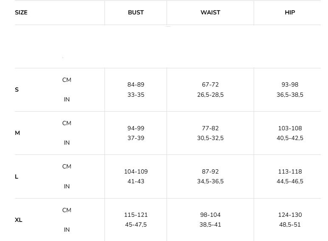This screenshot has width=328, height=241.
Task: Click the IN unit label in M row
Action: pos(67,143)
